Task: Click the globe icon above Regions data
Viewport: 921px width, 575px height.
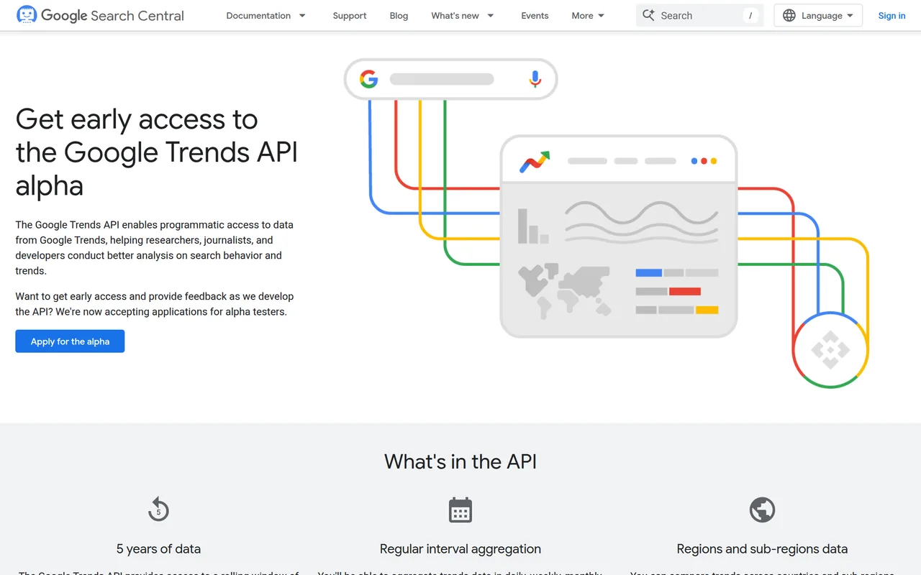Action: pyautogui.click(x=762, y=510)
